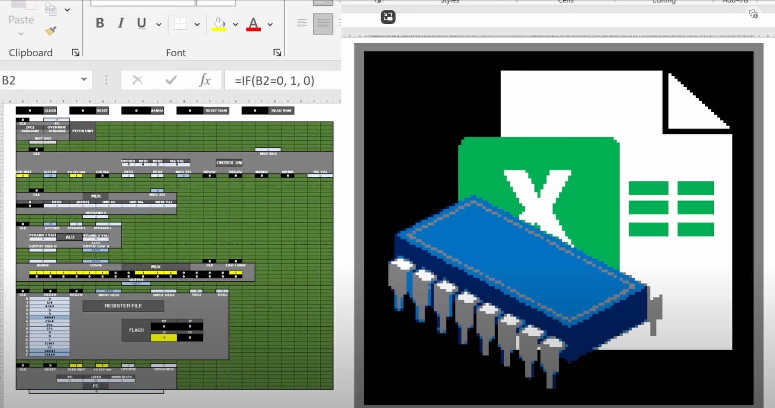The width and height of the screenshot is (775, 408).
Task: Click the Copy icon
Action: (51, 9)
